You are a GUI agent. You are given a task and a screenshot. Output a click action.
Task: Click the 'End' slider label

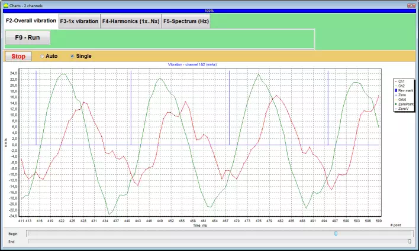click(x=11, y=242)
